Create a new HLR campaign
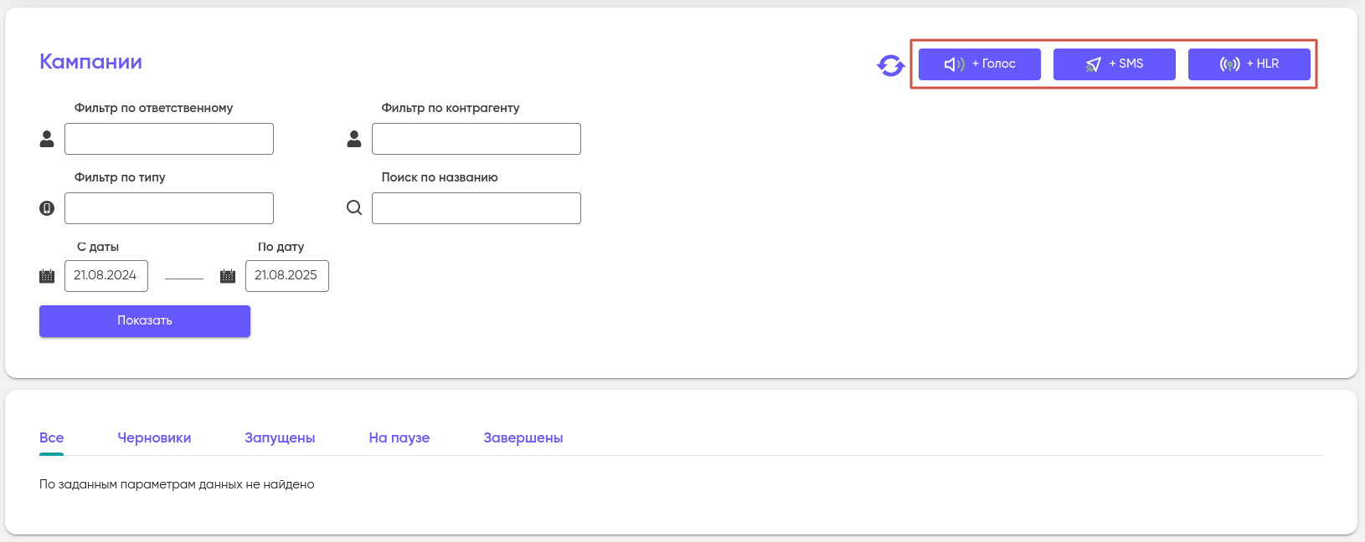Image resolution: width=1365 pixels, height=542 pixels. click(x=1249, y=64)
